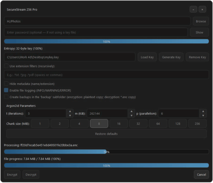Increase p (parallelism) with up arrow

point(203,111)
